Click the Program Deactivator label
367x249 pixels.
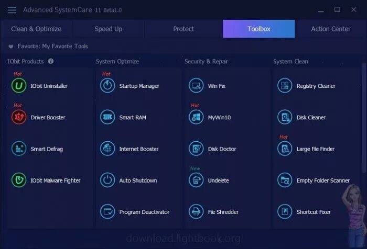pos(144,212)
